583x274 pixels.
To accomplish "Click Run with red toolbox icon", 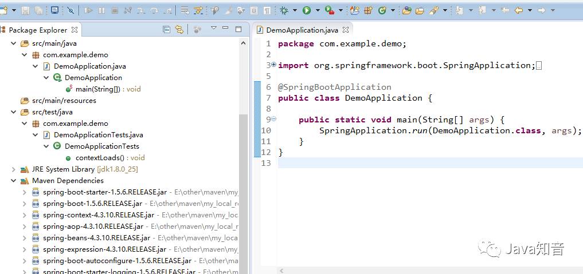I will coord(330,11).
